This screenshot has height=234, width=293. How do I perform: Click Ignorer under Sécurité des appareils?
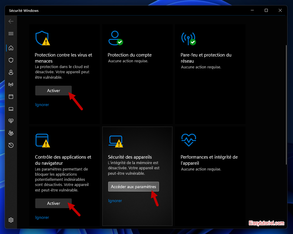tap(115, 201)
